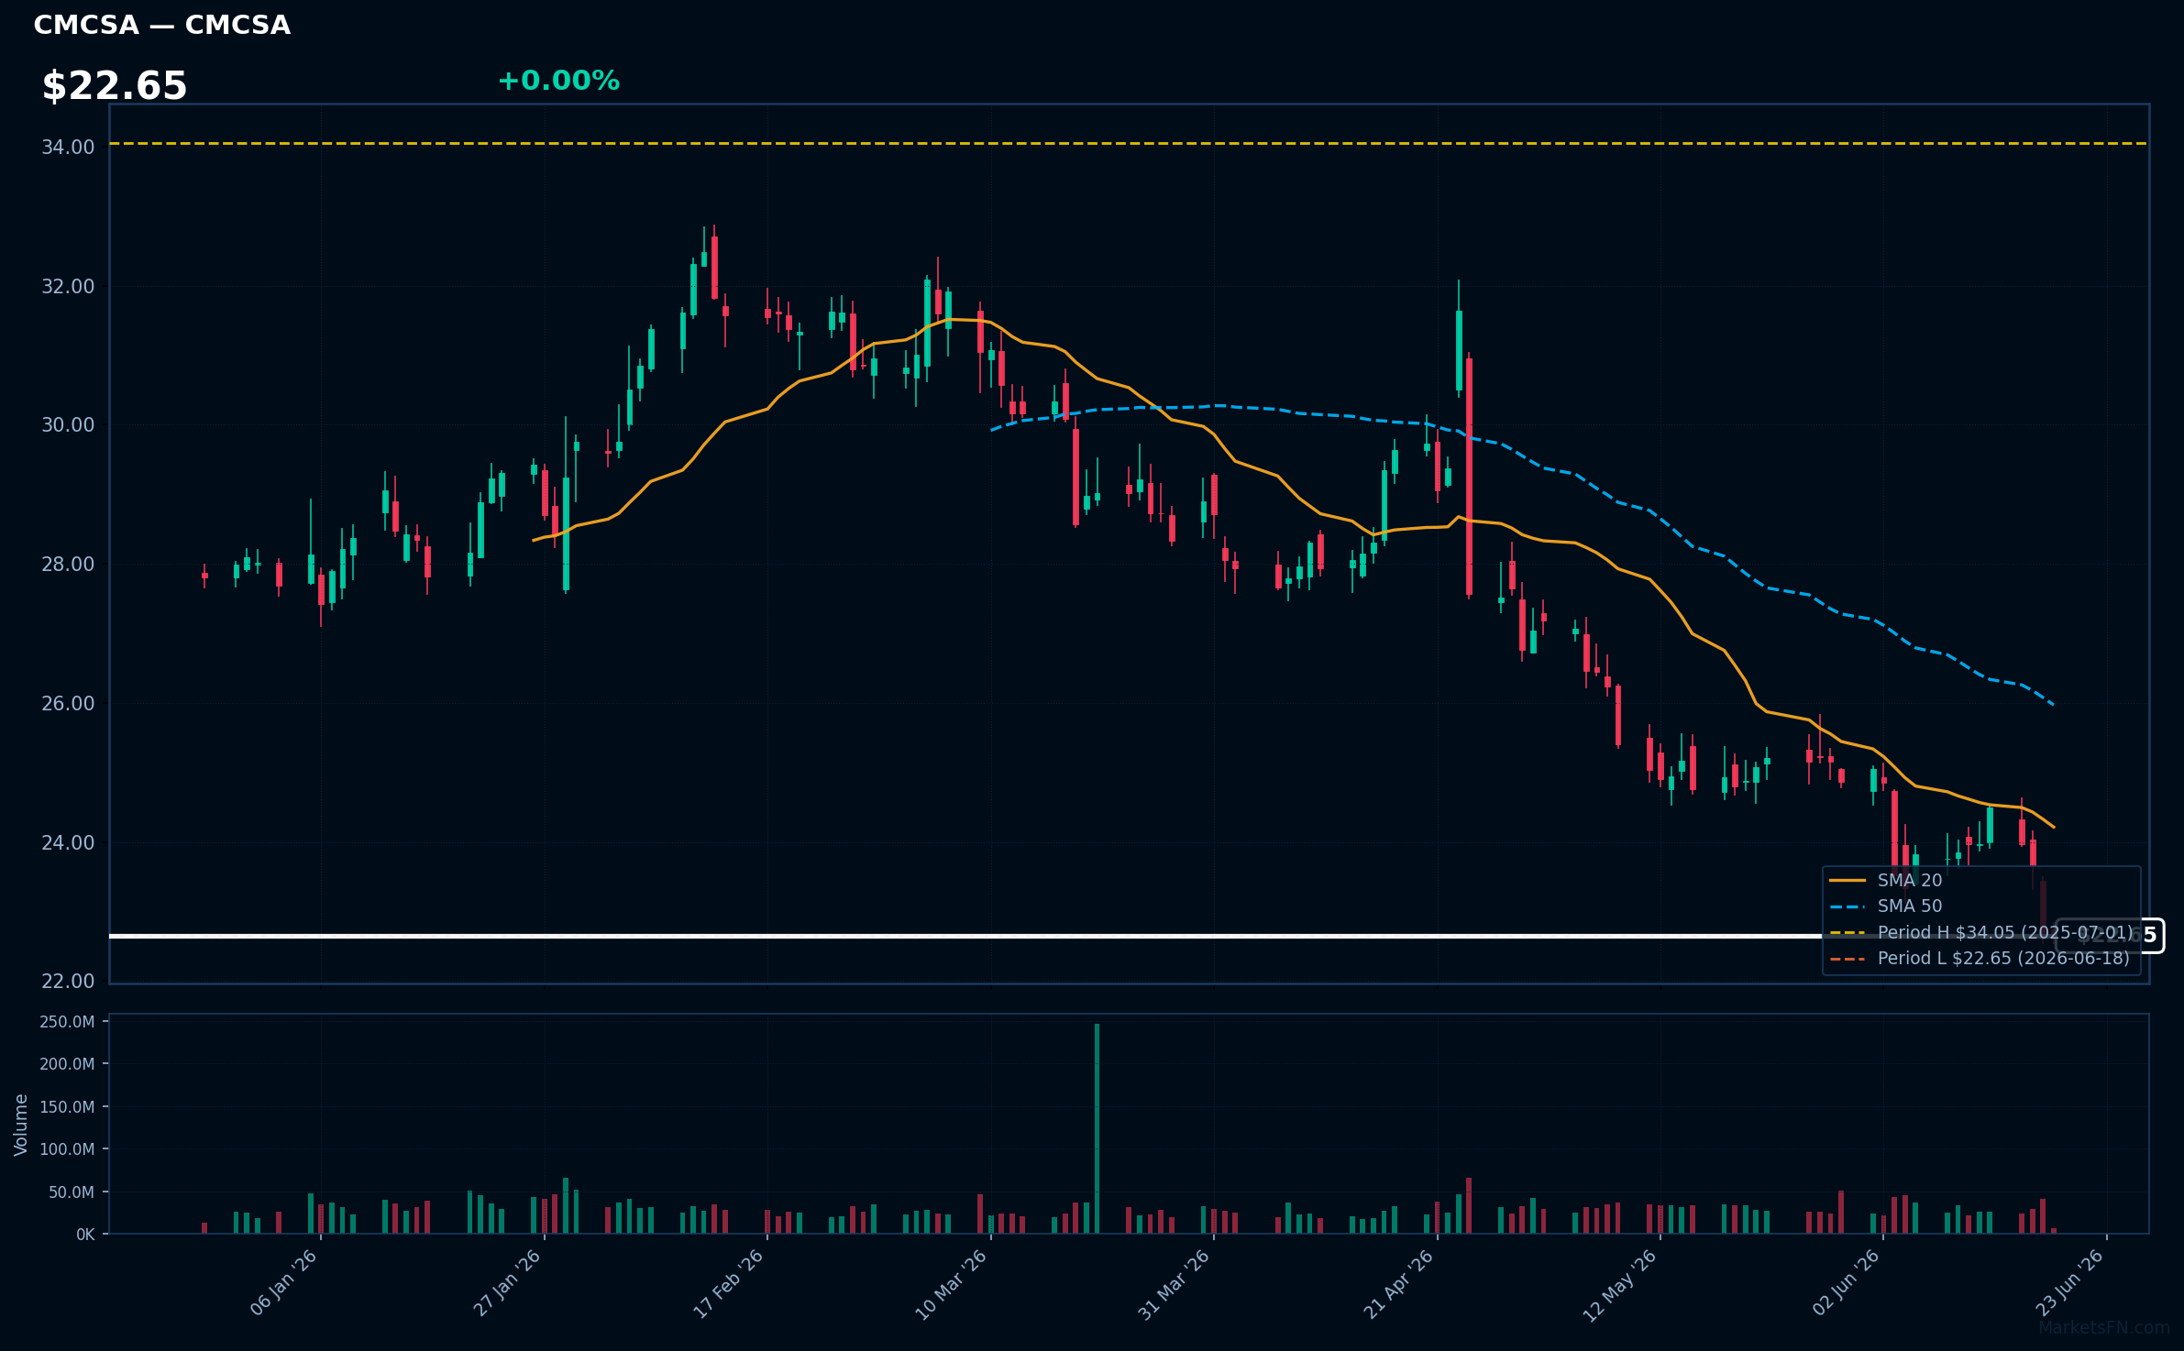
Task: Click the Volume axis title
Action: pyautogui.click(x=20, y=1125)
